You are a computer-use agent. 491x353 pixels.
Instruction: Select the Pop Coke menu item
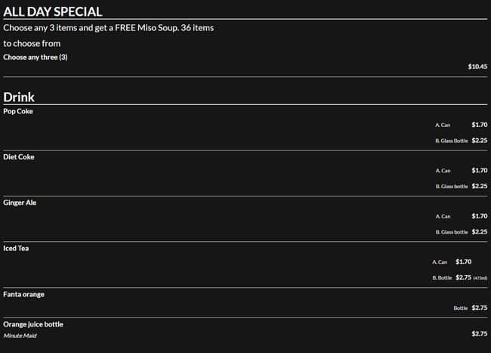[18, 111]
